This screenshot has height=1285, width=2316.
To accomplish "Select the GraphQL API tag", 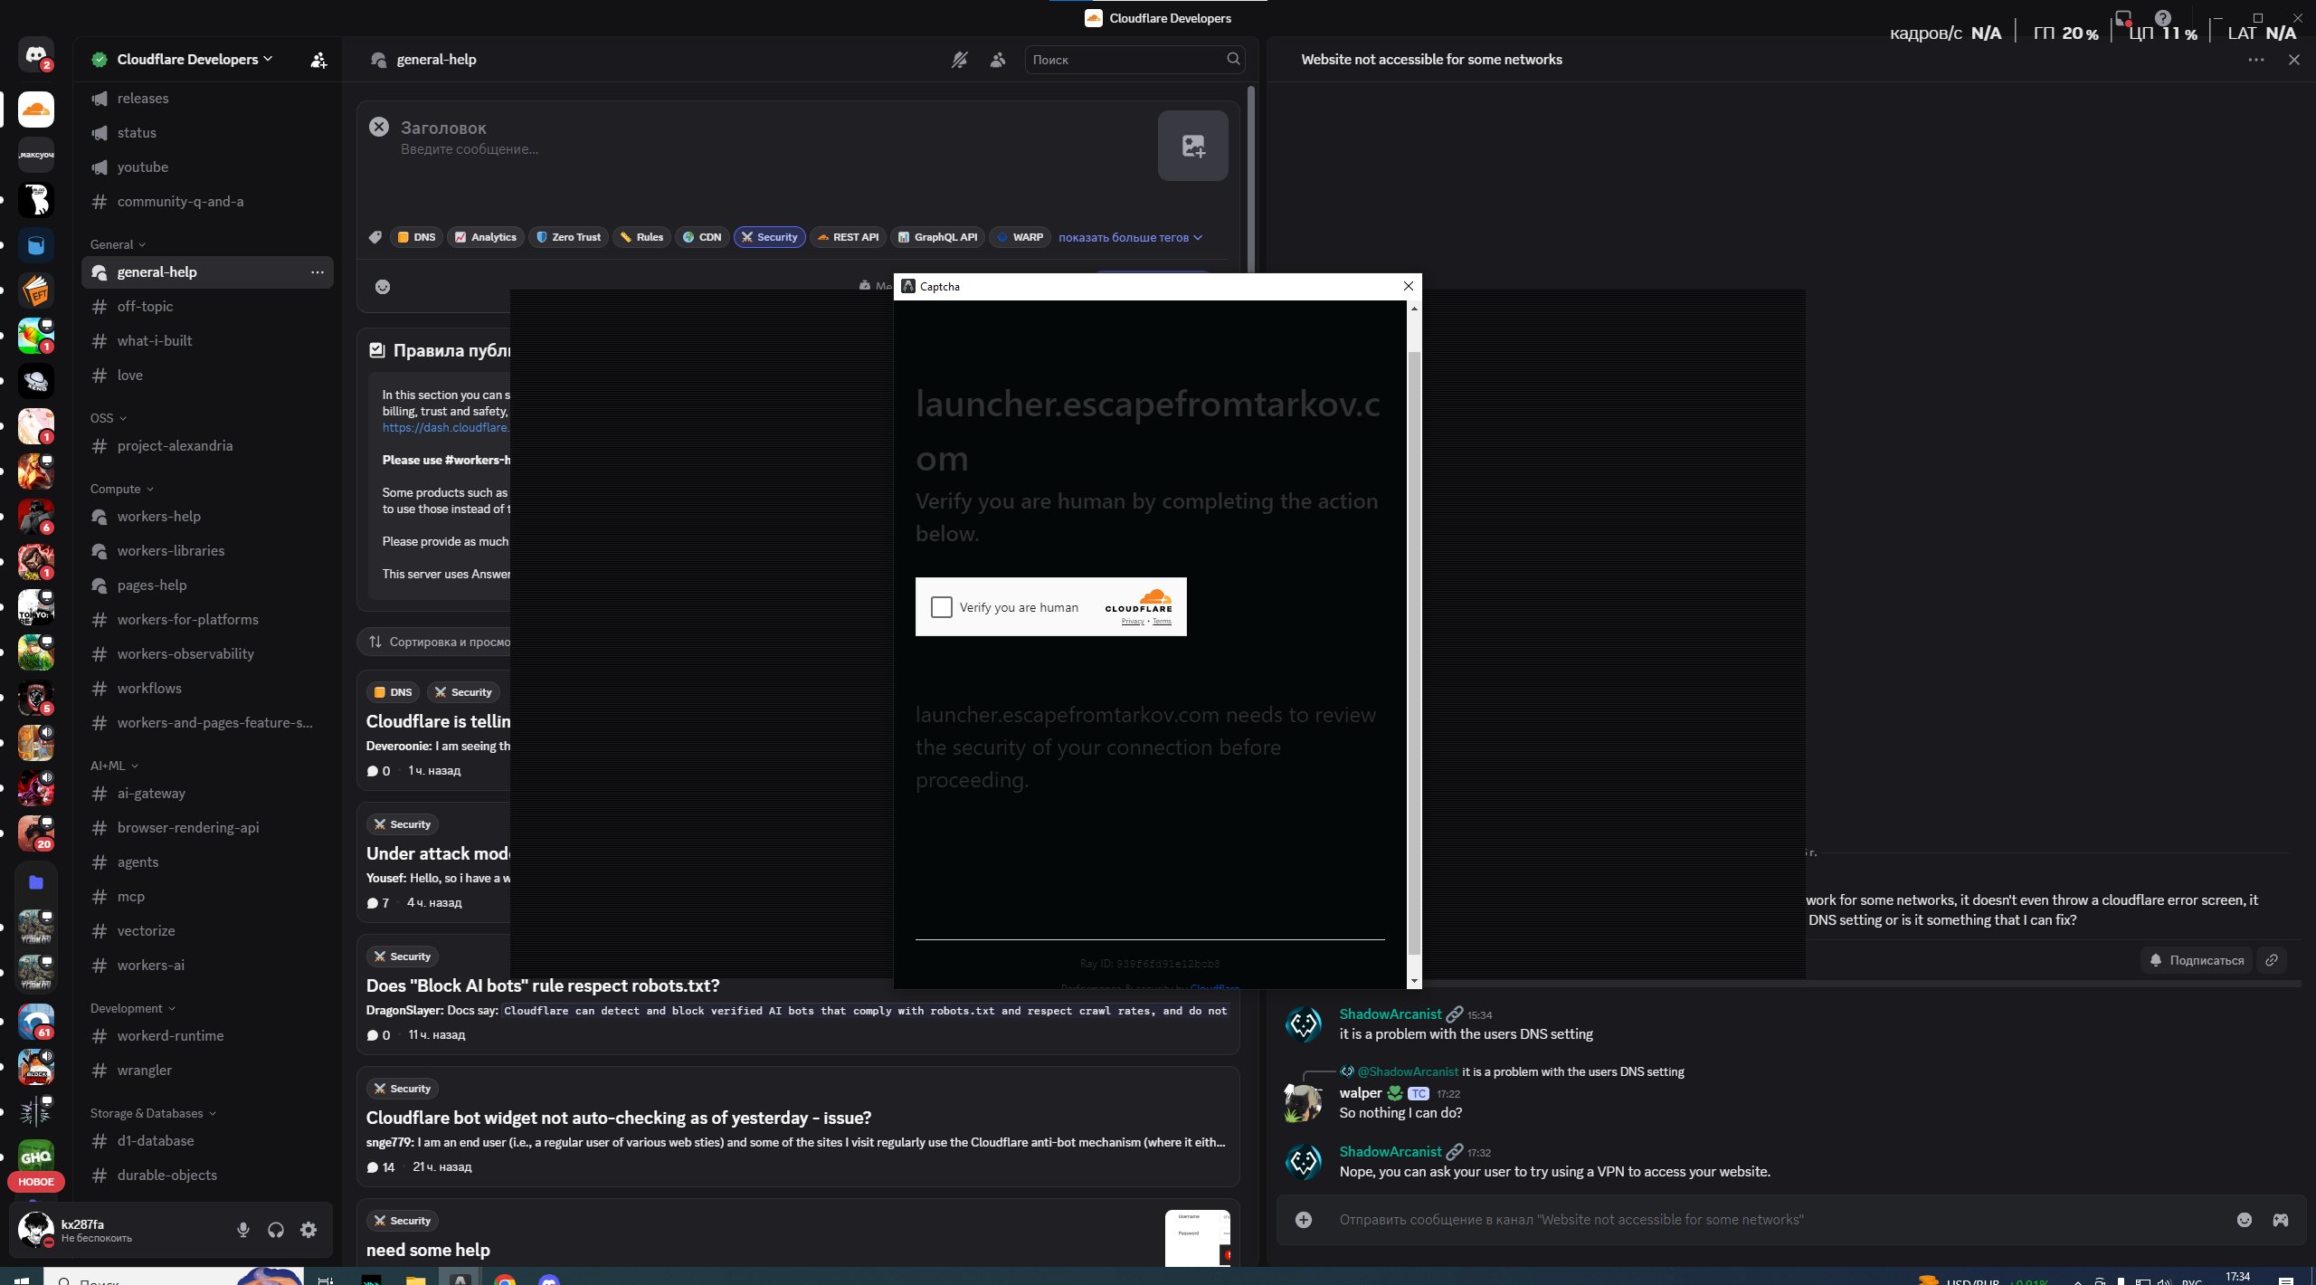I will 937,237.
